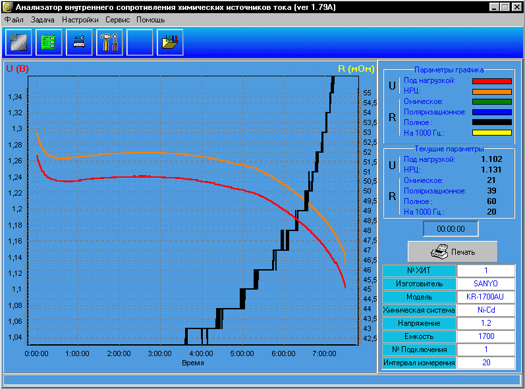This screenshot has width=525, height=389.
Task: Click the № Подключения value field
Action: 486,350
